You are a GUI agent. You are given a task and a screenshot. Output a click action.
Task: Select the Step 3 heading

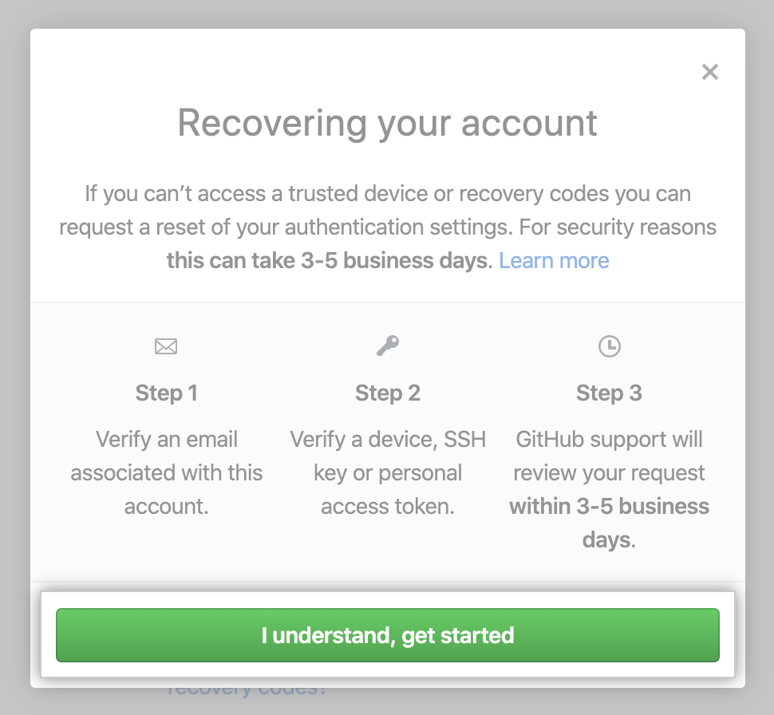pos(609,393)
